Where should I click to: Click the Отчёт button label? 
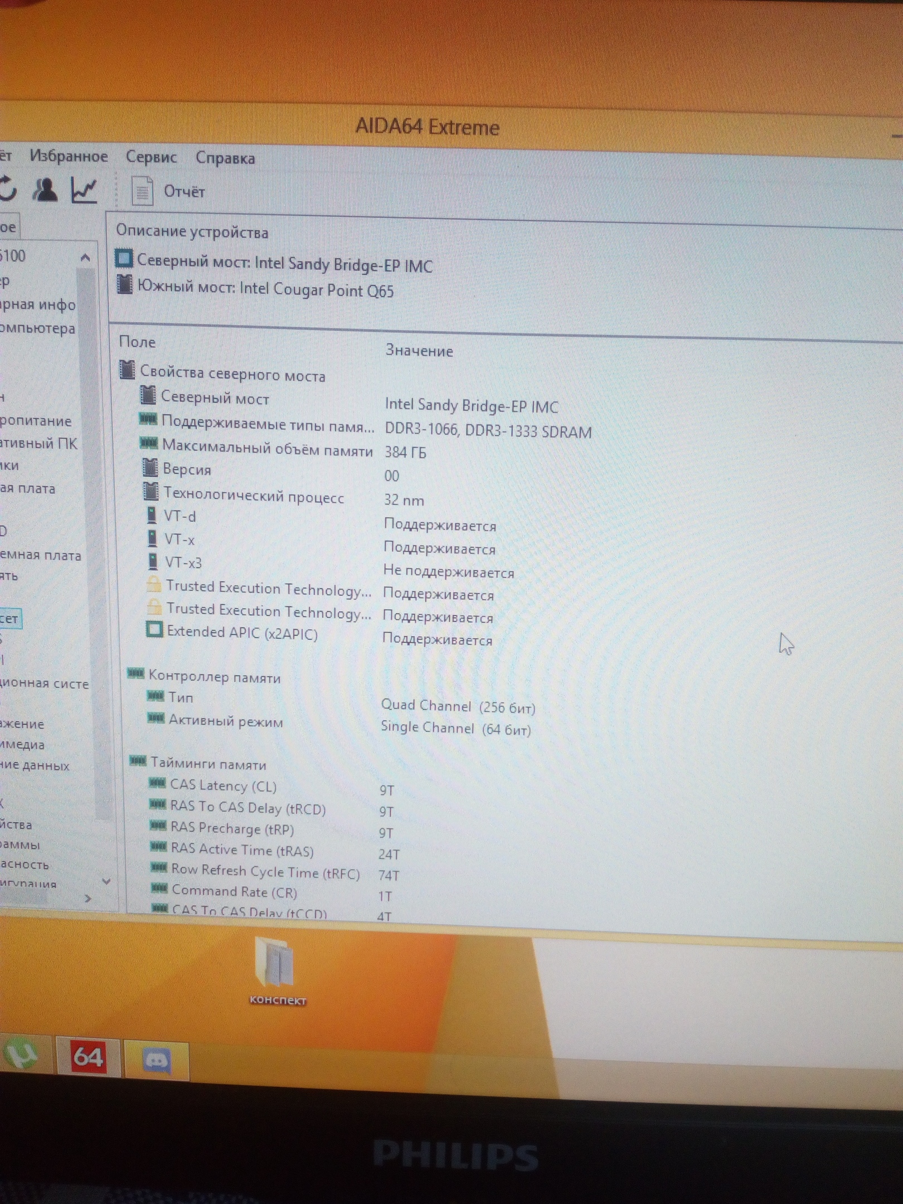(184, 192)
